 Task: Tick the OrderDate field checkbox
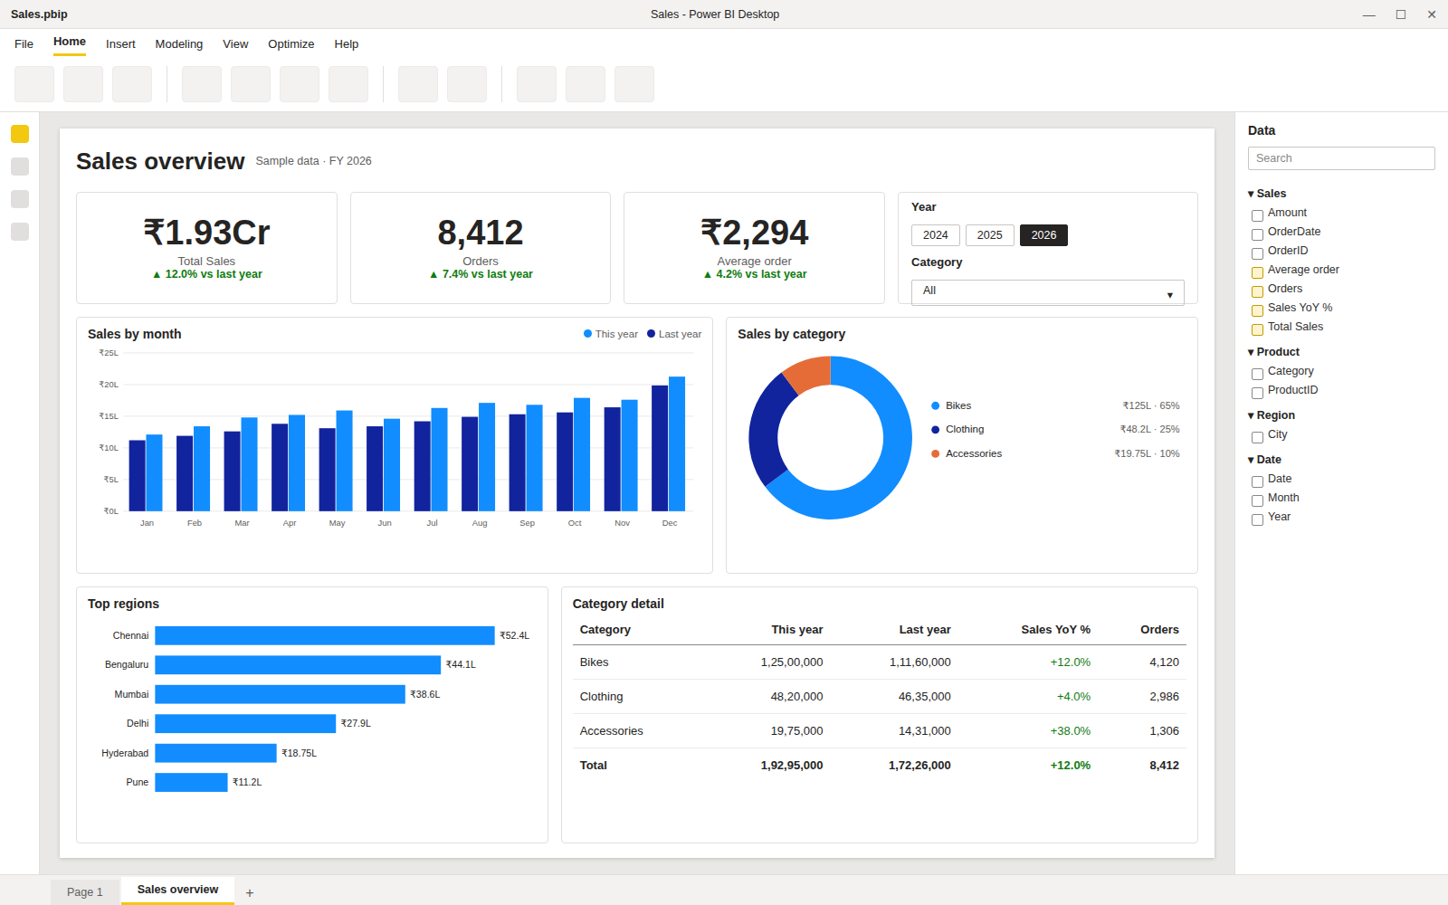coord(1257,234)
